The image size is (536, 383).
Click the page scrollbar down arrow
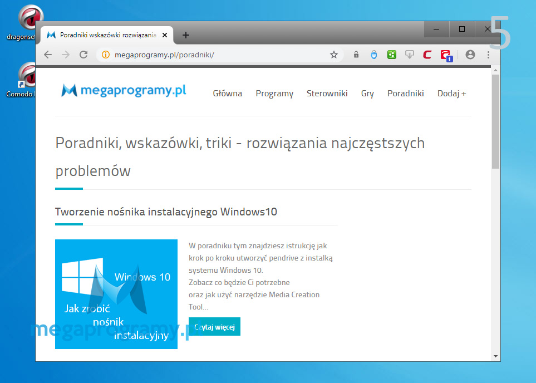496,356
